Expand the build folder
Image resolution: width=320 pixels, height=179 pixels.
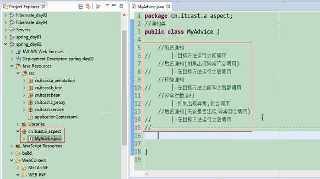[12, 153]
